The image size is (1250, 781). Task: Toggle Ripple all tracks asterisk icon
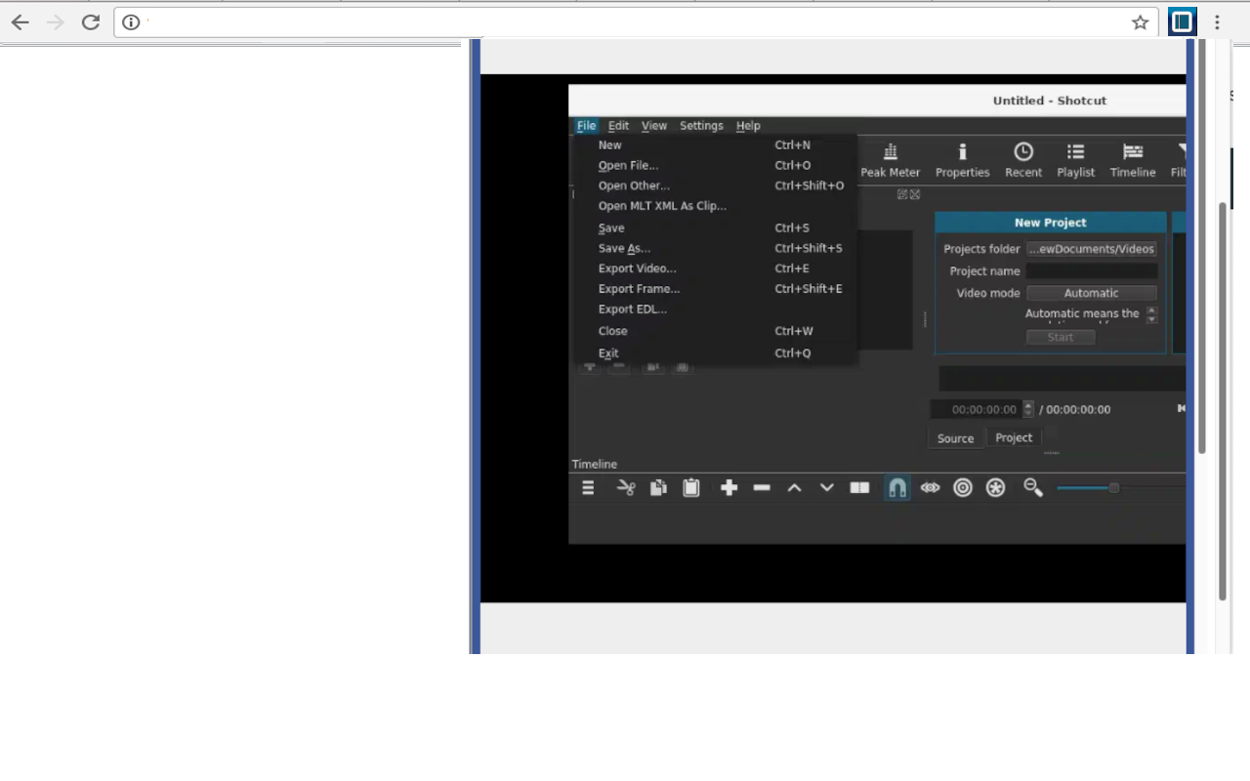click(995, 488)
